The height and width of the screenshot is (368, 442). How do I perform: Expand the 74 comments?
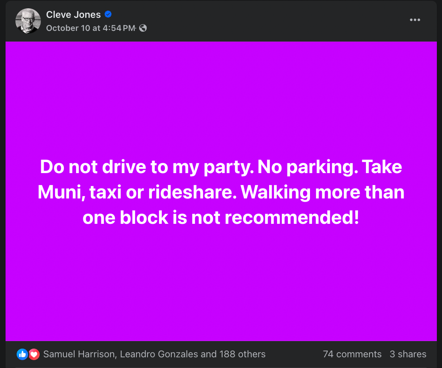352,354
